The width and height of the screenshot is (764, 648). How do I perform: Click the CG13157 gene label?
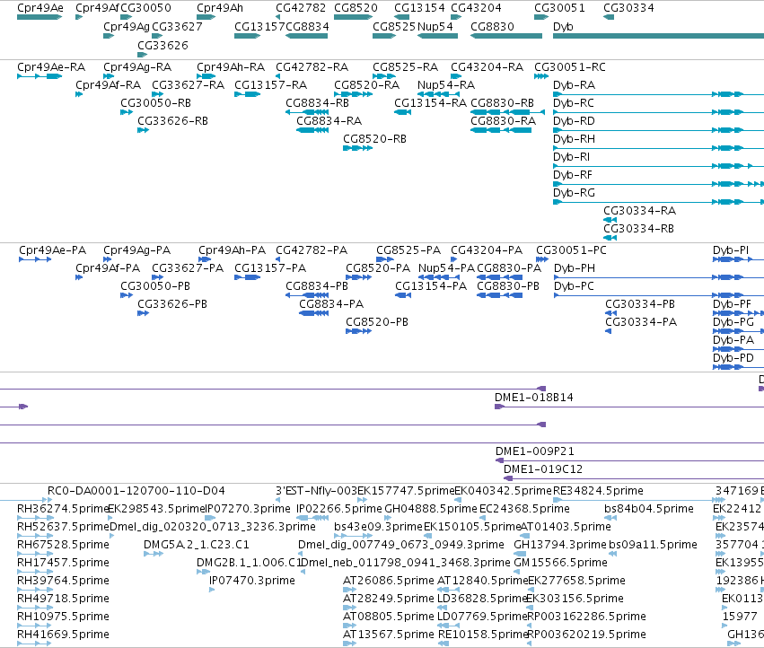[x=259, y=26]
